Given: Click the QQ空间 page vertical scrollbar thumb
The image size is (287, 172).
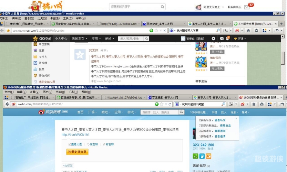Looking at the screenshot, I should [283, 57].
